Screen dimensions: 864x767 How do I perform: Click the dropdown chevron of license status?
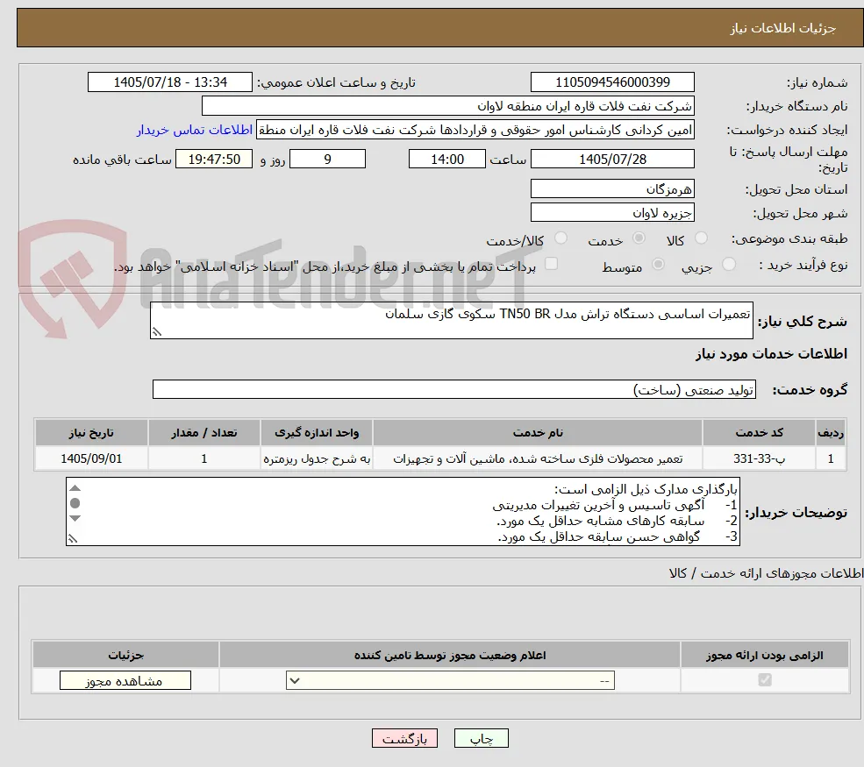tap(295, 681)
